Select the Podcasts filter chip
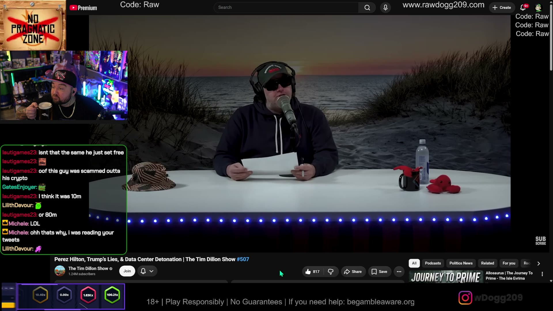 coord(433,263)
